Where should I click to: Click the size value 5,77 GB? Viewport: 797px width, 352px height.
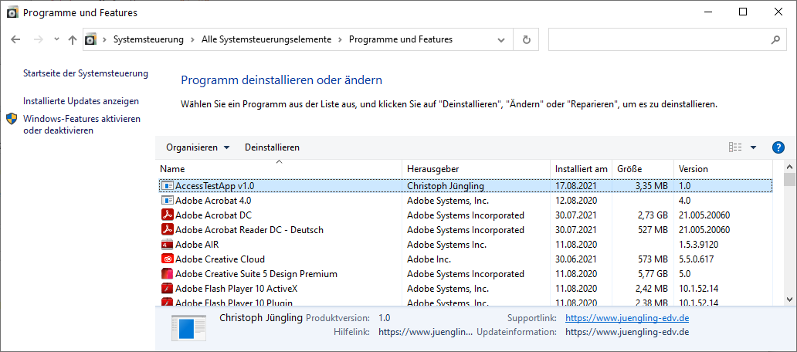[653, 274]
